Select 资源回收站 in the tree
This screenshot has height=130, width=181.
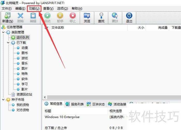24,95
